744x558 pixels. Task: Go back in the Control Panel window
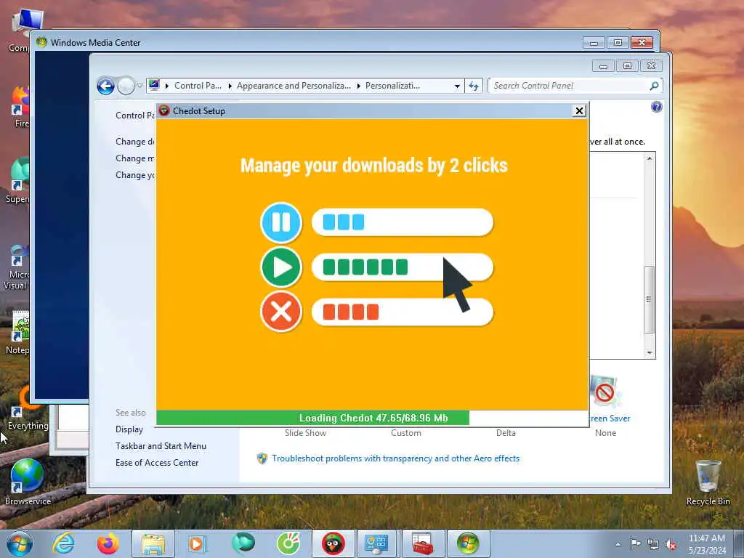coord(105,86)
